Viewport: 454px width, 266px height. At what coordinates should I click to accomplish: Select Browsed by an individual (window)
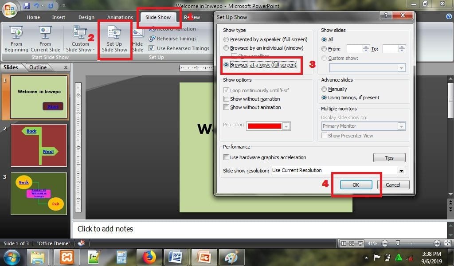[x=263, y=48]
